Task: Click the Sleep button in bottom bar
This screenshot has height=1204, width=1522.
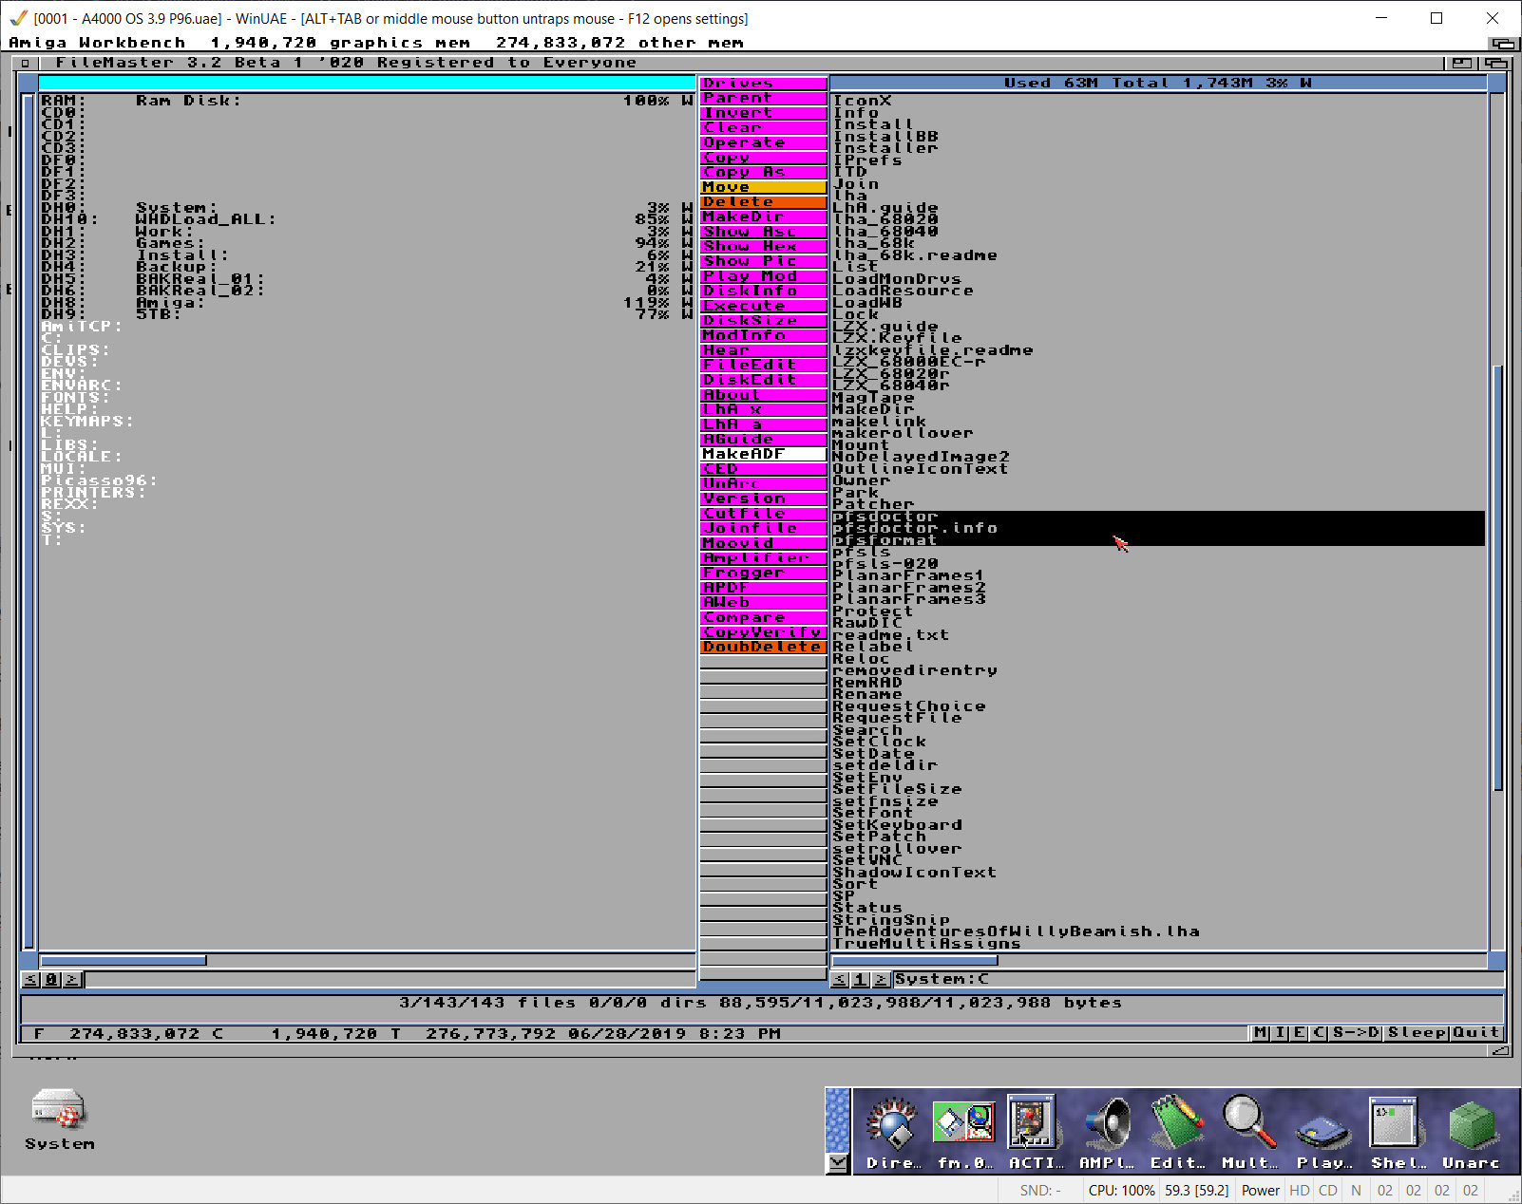Action: click(x=1417, y=1033)
